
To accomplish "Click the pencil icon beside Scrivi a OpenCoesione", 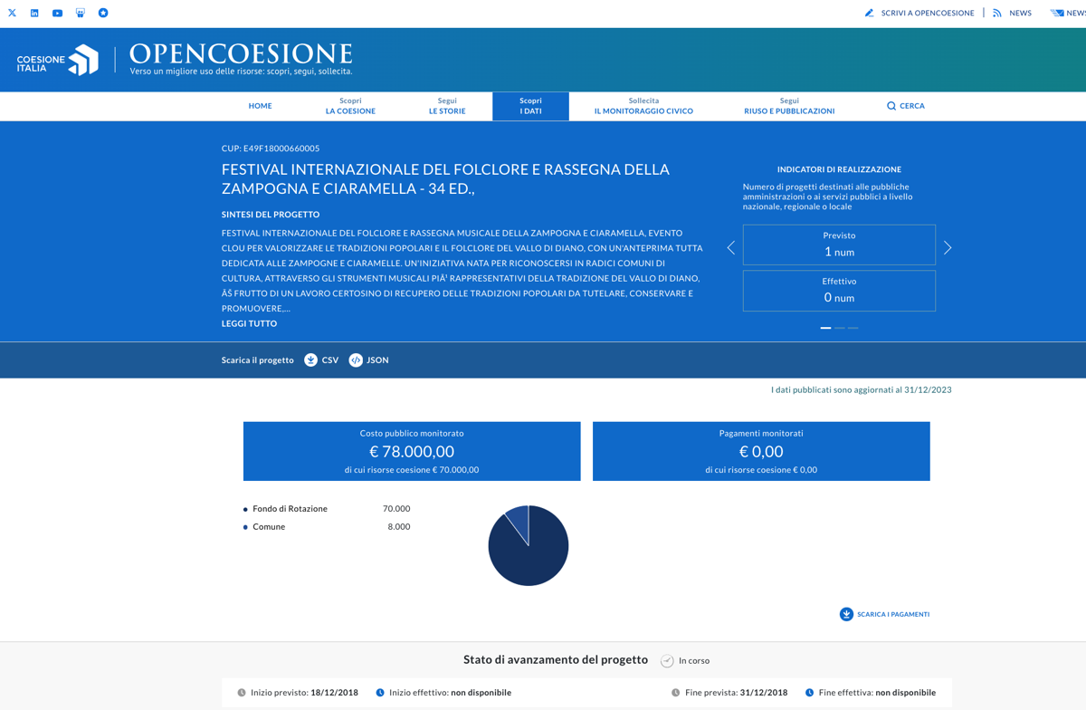I will 869,13.
